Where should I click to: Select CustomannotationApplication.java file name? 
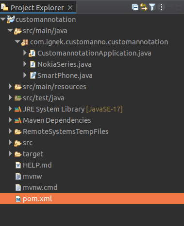click(94, 53)
